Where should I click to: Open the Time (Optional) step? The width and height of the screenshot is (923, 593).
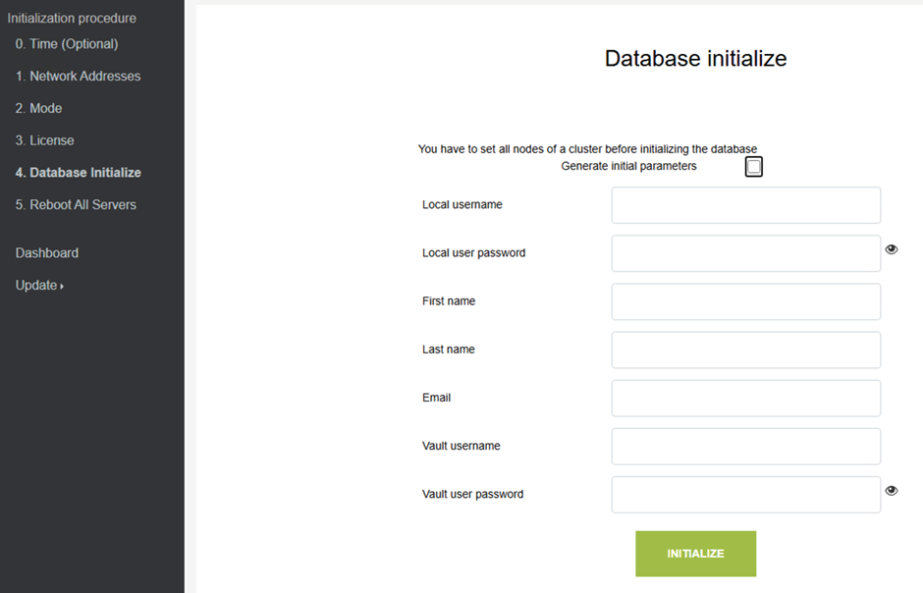[67, 44]
